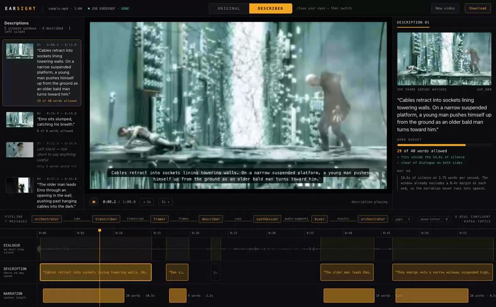Select the transcriber pipeline node
Viewport: 496px width, 307px height.
(x=106, y=219)
